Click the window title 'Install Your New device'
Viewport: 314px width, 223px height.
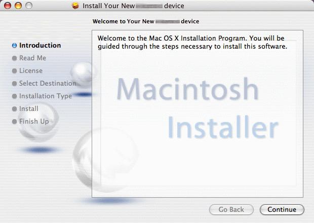coord(133,6)
